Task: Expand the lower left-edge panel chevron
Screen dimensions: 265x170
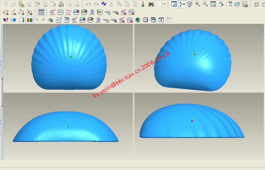Action: [2, 106]
